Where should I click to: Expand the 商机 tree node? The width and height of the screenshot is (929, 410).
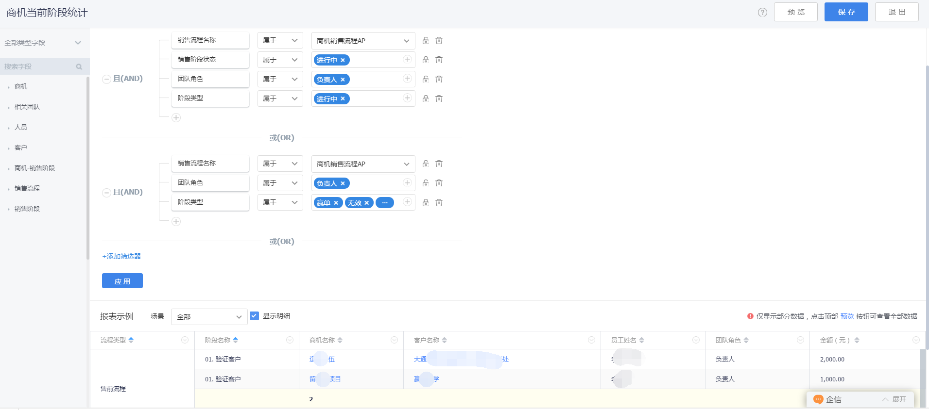[x=9, y=87]
